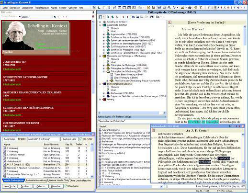Screen dimensions: 248x193
Task: Click red icon left of 'Erste Vorlesung in Berlin' heading
Action: point(170,23)
